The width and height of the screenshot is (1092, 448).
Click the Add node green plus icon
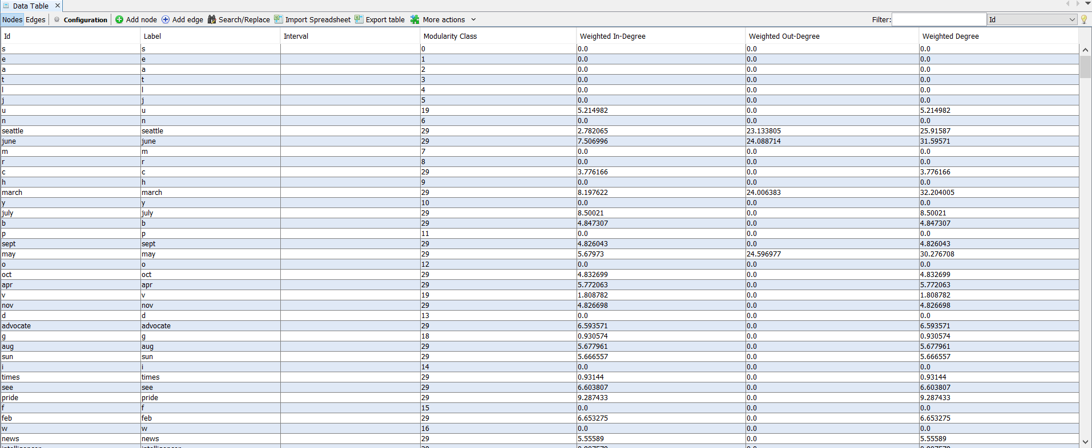pos(119,19)
